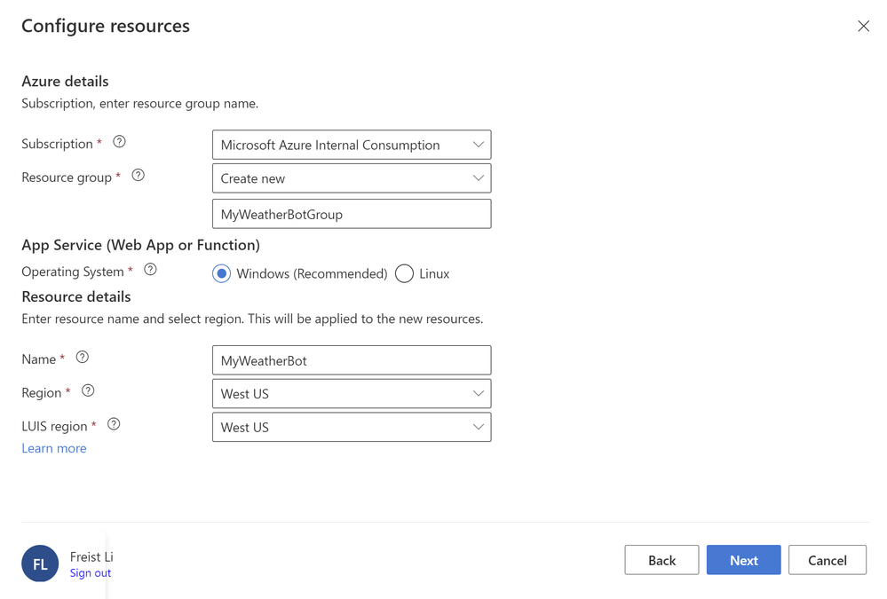Viewport: 887px width, 599px height.
Task: Click the Sign out link
Action: pyautogui.click(x=91, y=573)
